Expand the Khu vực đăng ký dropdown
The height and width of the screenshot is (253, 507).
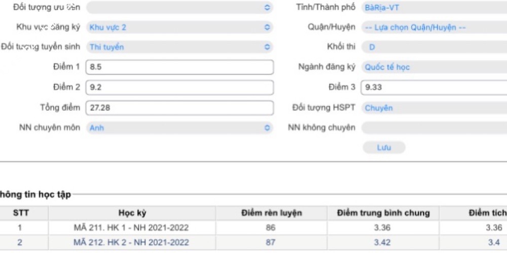coord(179,27)
